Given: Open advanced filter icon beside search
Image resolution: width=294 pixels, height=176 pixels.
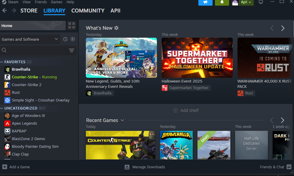Looking at the screenshot, I should (71, 50).
